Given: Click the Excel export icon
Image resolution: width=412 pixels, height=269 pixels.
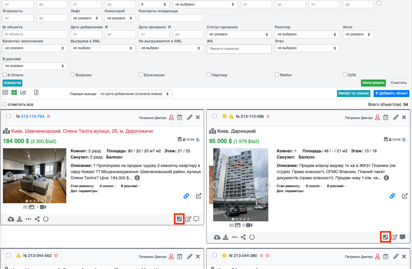Looking at the screenshot, I should [x=36, y=92].
